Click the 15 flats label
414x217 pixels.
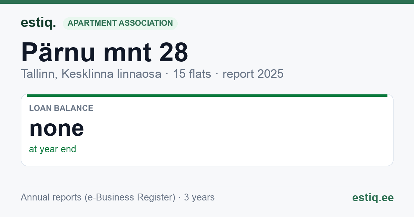point(192,74)
